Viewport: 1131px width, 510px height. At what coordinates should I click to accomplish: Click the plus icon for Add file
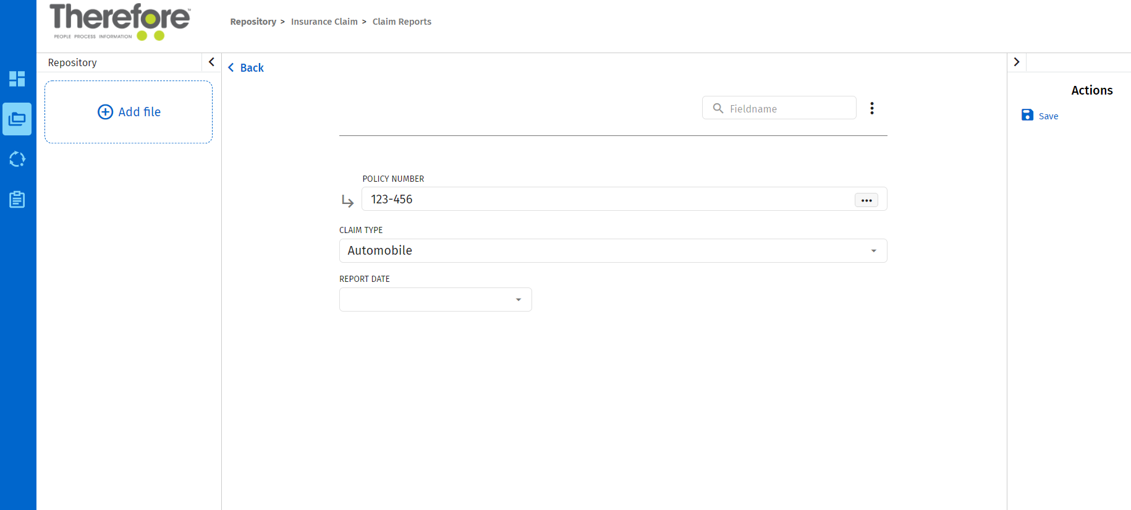106,112
